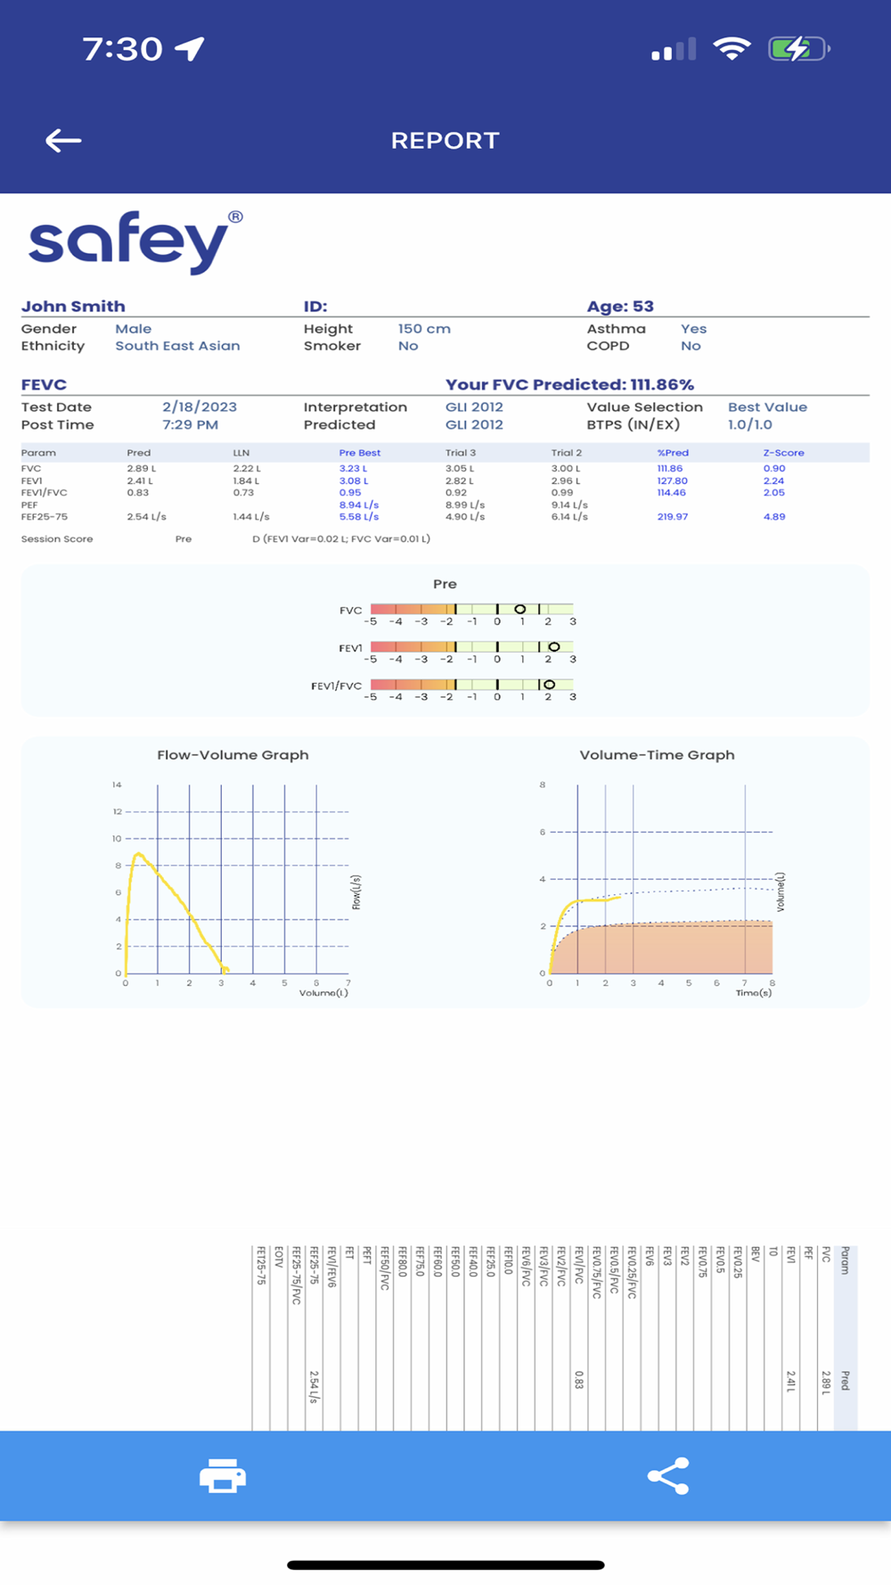Tap the Z-Score column header

click(x=784, y=453)
